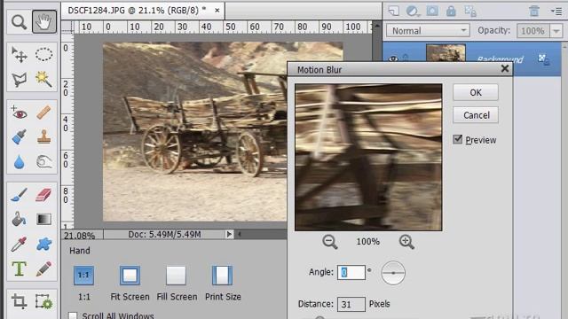568x319 pixels.
Task: Select the Sponge tool
Action: [x=43, y=162]
